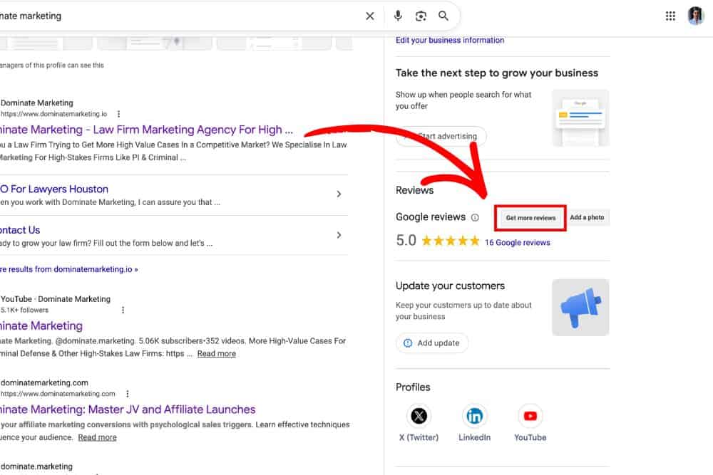Open the Google apps grid

[670, 16]
